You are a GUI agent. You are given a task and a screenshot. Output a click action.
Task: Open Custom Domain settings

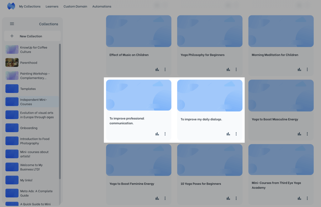click(75, 7)
